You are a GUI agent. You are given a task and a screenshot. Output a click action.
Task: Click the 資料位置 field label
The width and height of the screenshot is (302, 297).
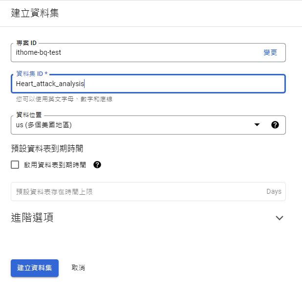[29, 115]
